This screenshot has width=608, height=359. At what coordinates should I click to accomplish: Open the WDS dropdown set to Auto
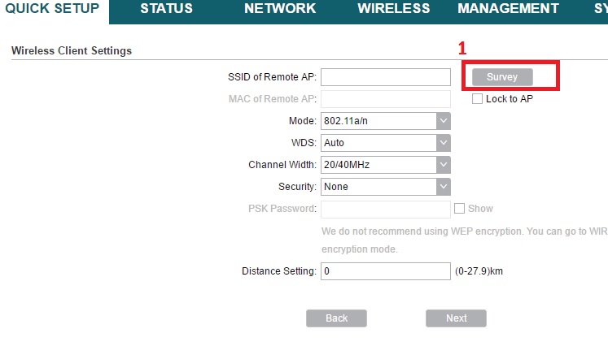[386, 143]
